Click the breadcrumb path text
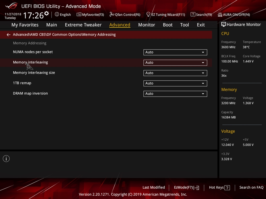266x199 pixels. [64, 34]
